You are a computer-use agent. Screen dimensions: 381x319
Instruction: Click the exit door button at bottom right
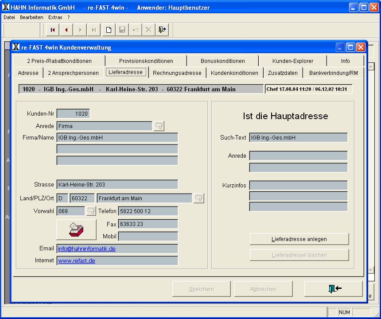[333, 288]
